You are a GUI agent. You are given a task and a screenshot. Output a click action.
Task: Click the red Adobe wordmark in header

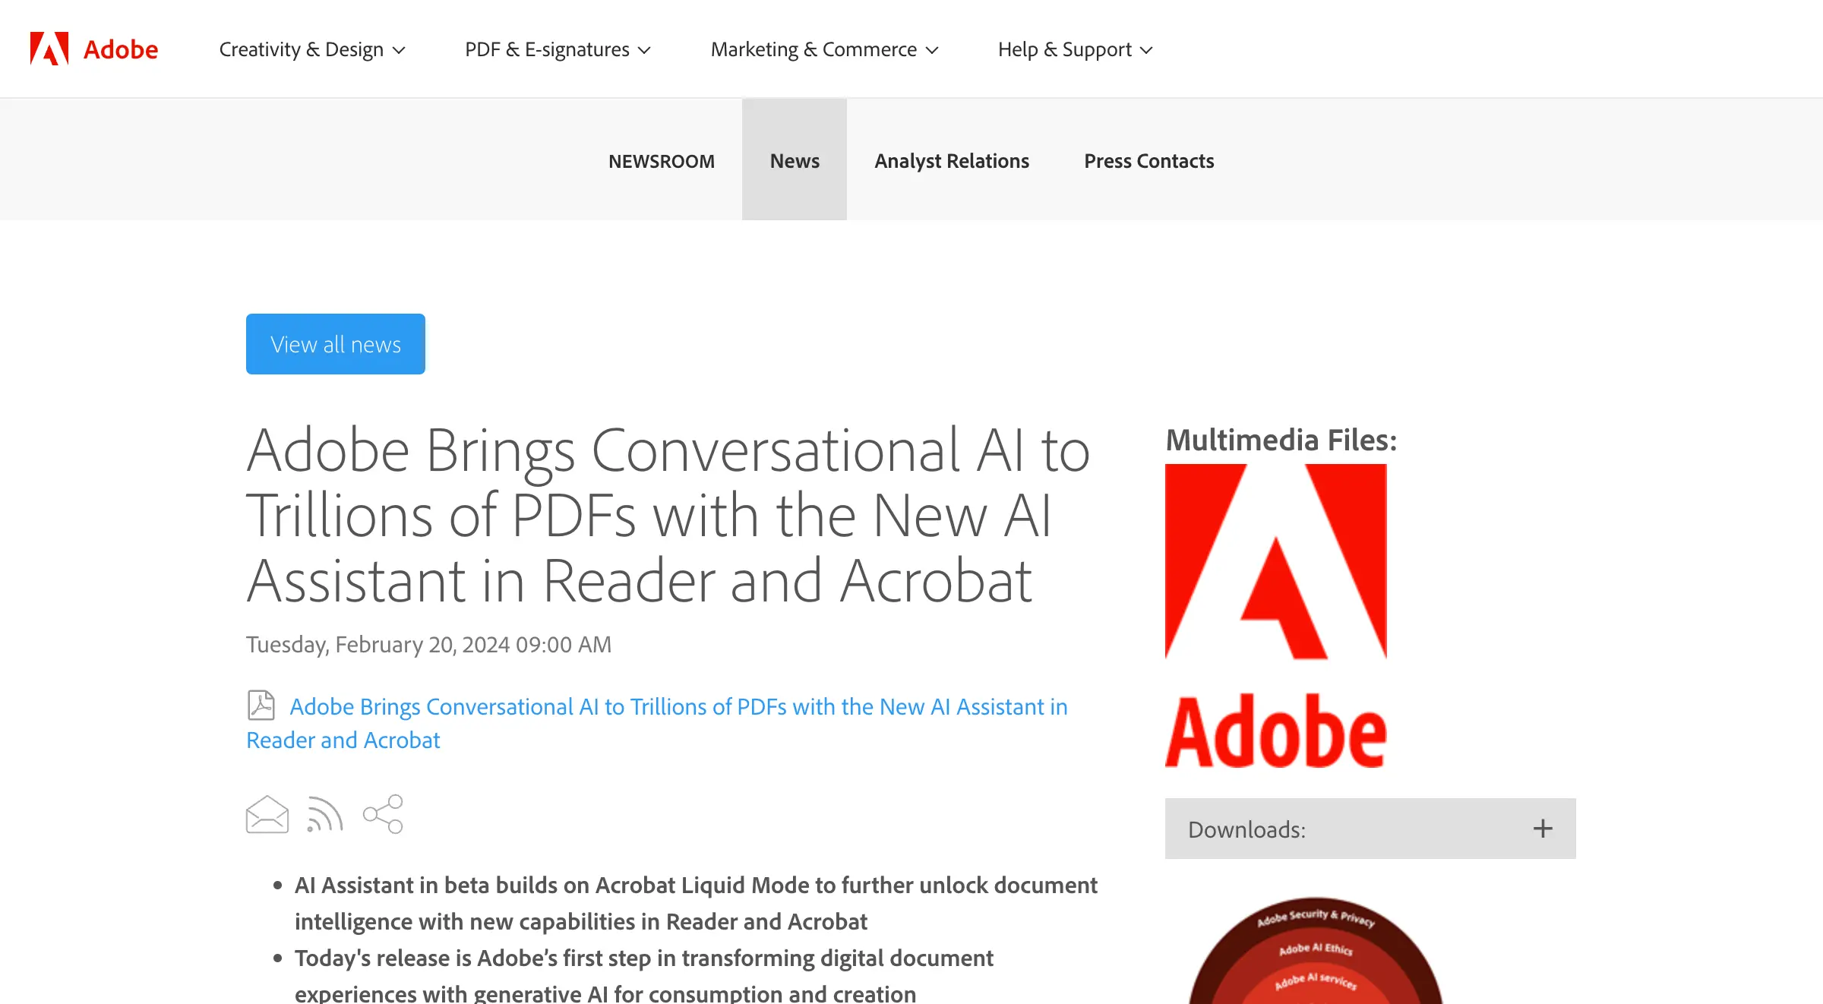pos(121,49)
